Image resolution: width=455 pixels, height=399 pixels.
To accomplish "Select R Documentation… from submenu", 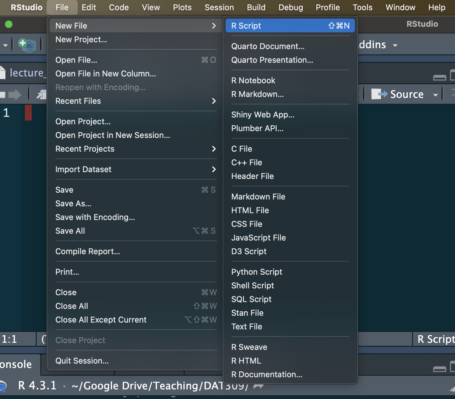I will [290, 374].
